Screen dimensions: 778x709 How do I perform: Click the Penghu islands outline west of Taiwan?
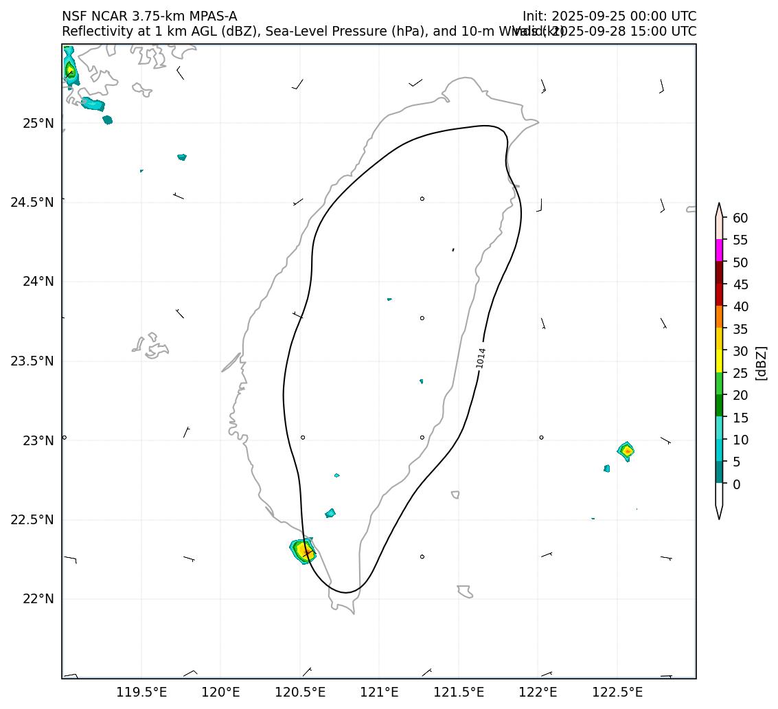click(x=151, y=346)
